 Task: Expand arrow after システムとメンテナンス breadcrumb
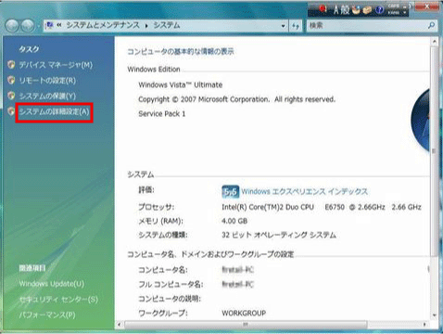pyautogui.click(x=146, y=26)
